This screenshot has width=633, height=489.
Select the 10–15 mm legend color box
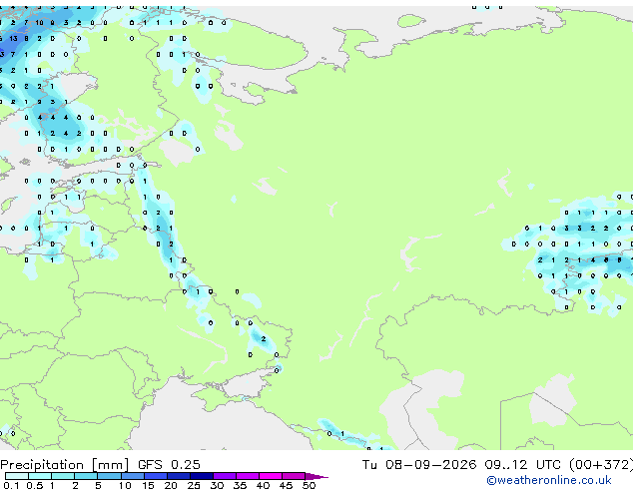(x=132, y=476)
